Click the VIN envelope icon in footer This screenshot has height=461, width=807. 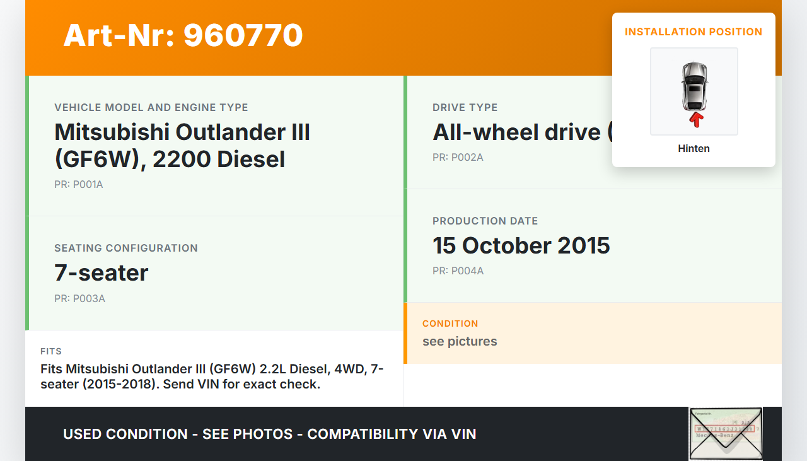click(x=726, y=434)
